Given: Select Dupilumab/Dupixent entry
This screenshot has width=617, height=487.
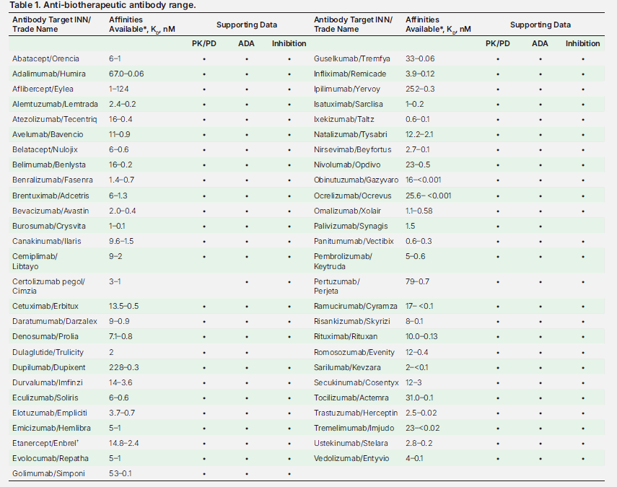Looking at the screenshot, I should [49, 367].
